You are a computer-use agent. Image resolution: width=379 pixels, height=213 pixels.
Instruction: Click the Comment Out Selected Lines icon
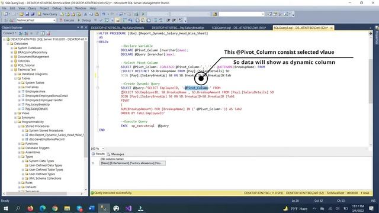tap(155, 20)
